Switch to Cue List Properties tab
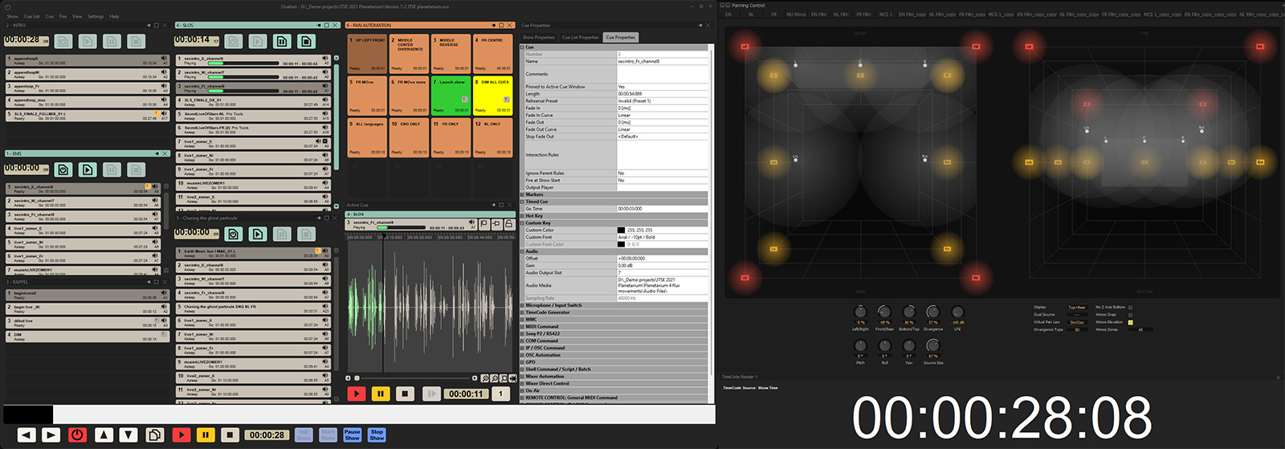The image size is (1285, 449). tap(581, 37)
